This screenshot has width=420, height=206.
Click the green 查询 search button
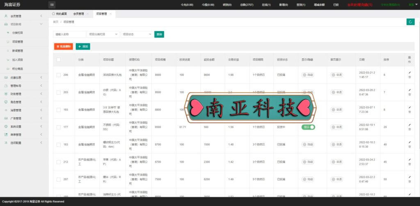tap(159, 34)
